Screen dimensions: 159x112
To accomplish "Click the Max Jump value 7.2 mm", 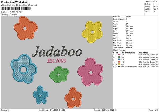I will (x=129, y=45).
